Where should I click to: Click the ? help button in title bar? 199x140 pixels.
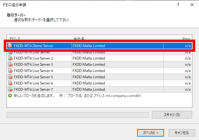[178, 5]
